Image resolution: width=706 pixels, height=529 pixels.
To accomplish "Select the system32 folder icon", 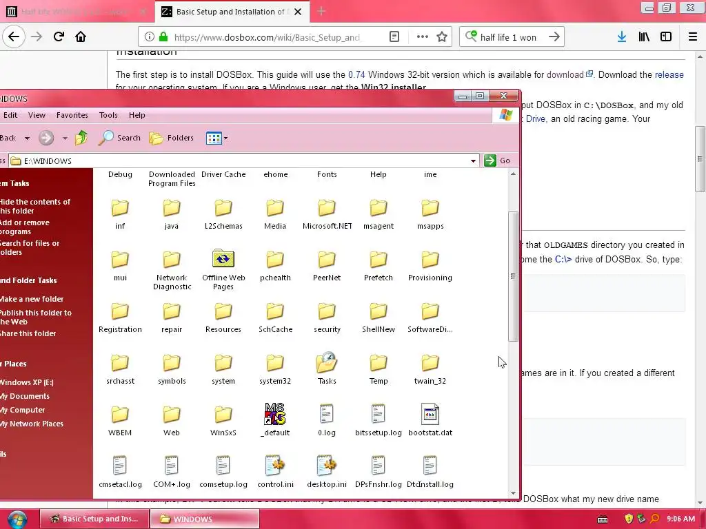I will coord(275,362).
